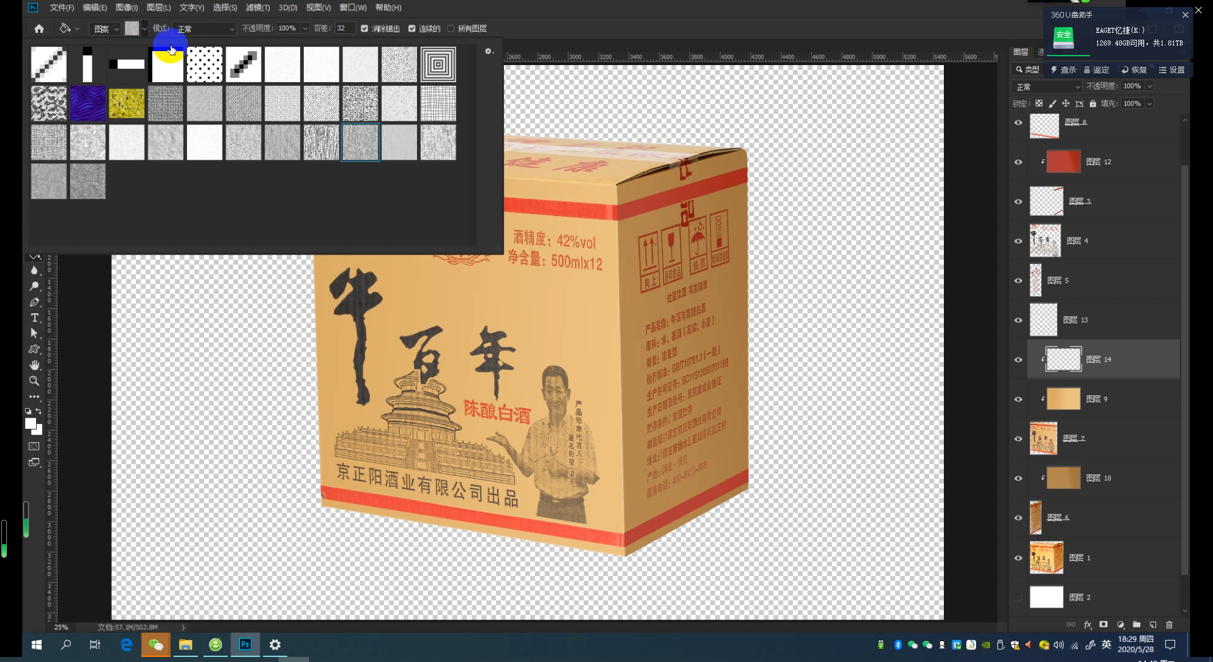1213x662 pixels.
Task: Click delete layer trash icon
Action: pyautogui.click(x=1169, y=625)
